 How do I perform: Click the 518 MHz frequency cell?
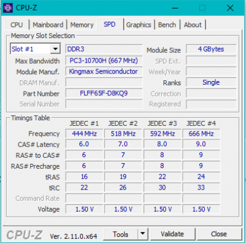coord(123,134)
